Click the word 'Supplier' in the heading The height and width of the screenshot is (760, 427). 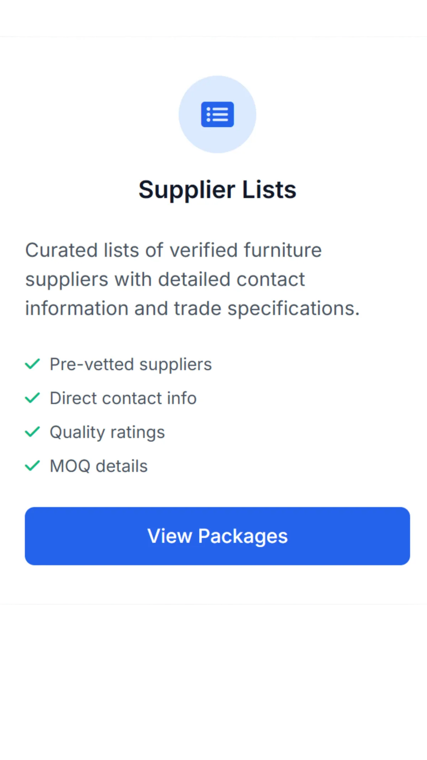(x=186, y=190)
